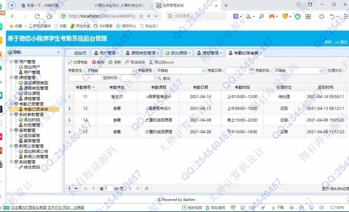Go to the previous page of records
349x212 pixels.
[x=93, y=189]
